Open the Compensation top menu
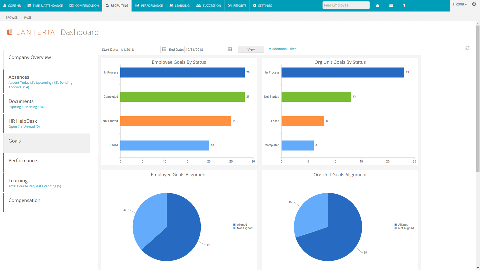 pyautogui.click(x=84, y=5)
